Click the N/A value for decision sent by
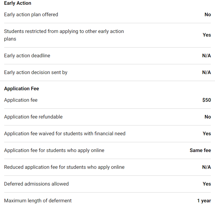 (206, 72)
